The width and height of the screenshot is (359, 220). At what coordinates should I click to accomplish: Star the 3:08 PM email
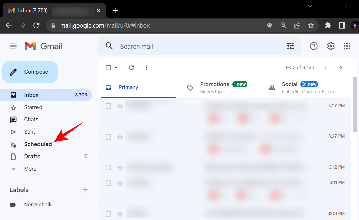coord(120,214)
